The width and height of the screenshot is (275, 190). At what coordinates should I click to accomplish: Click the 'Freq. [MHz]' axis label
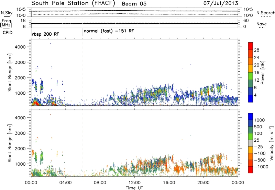coord(7,23)
